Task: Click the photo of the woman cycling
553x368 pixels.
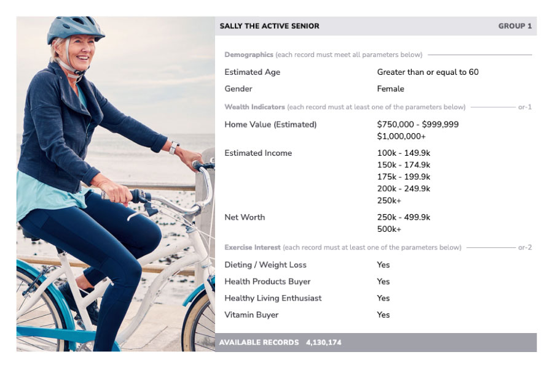Action: click(116, 184)
